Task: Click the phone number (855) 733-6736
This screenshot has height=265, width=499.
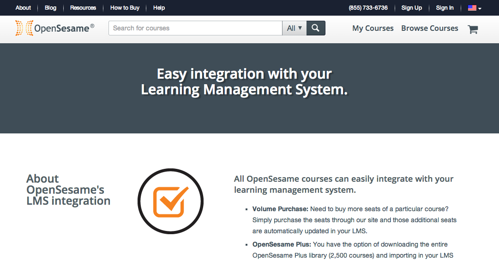Action: (x=368, y=8)
